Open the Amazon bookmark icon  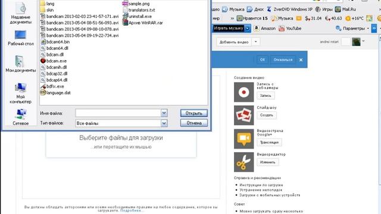coord(257,28)
